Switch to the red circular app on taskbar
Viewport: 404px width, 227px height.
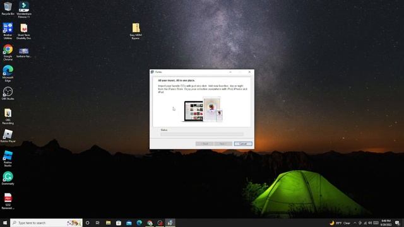(x=160, y=223)
